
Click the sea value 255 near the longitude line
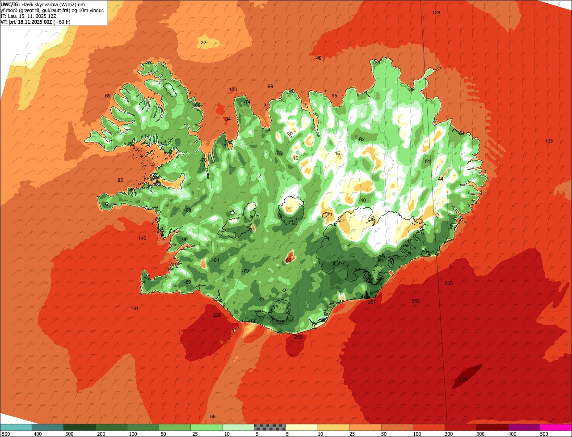[449, 283]
